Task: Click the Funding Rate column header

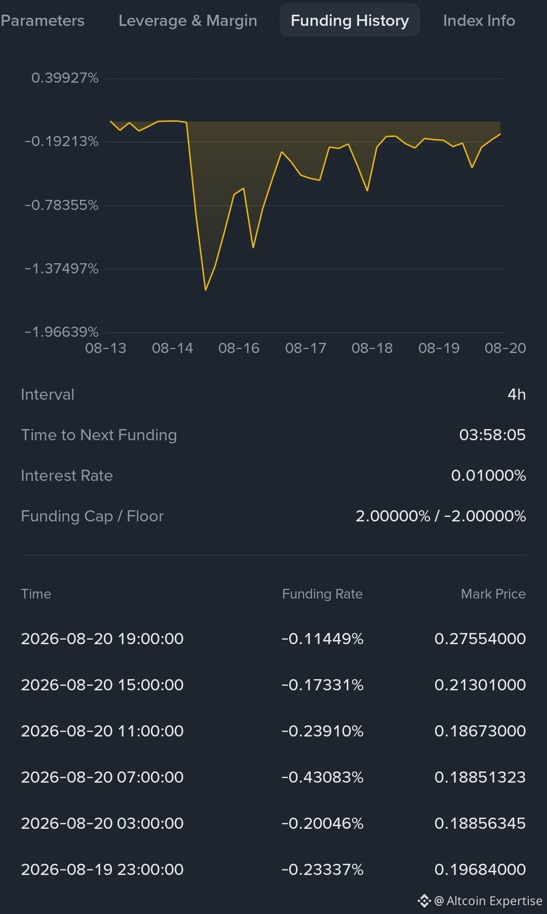Action: 322,594
